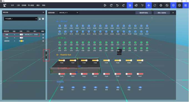The height and width of the screenshot is (102, 189).
Task: Select the pointer arrow tool
Action: [x=142, y=5]
